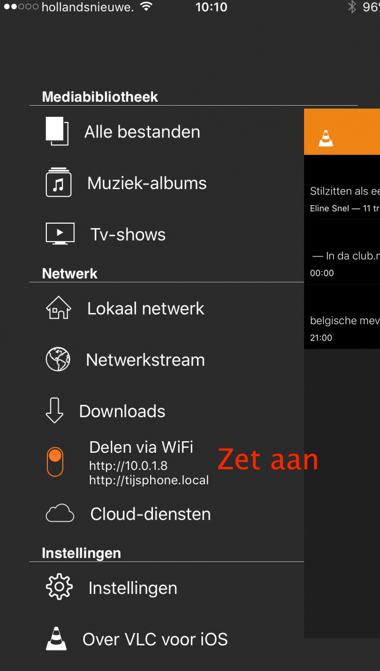This screenshot has width=380, height=671.
Task: Select Muziek-albums menu entry
Action: click(x=147, y=183)
